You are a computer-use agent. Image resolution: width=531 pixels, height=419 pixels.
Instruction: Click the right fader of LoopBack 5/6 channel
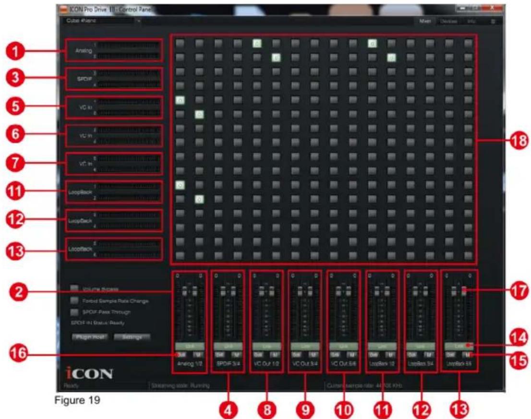click(464, 291)
